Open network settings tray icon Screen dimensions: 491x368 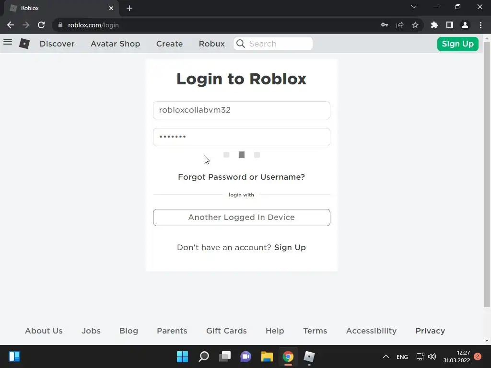pos(420,356)
